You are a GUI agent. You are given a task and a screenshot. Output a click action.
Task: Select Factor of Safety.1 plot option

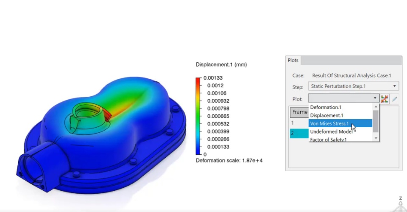(328, 139)
